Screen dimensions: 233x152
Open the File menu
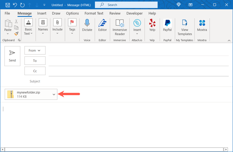pos(7,13)
